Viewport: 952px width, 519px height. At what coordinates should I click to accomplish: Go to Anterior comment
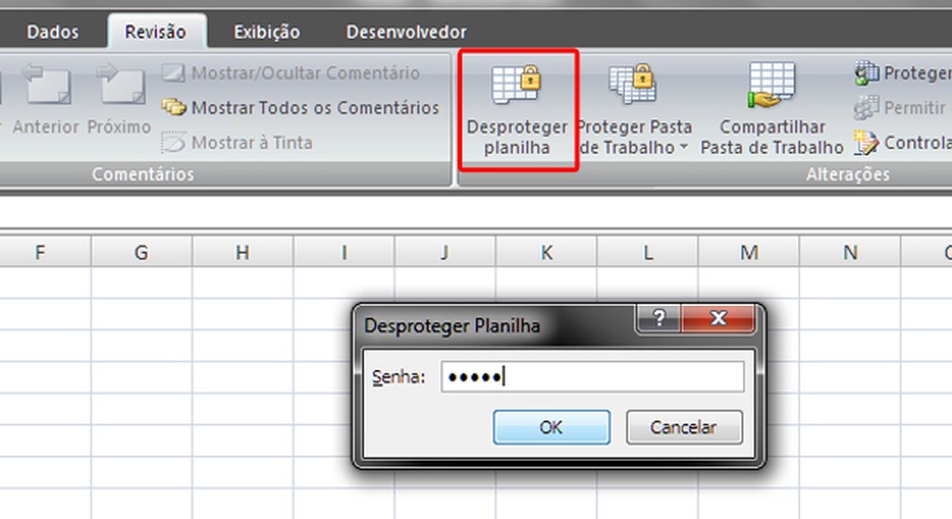coord(45,101)
